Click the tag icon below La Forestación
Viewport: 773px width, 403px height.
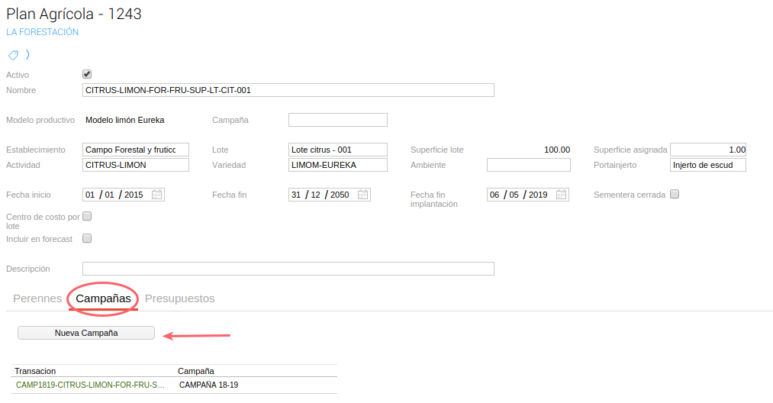click(13, 55)
